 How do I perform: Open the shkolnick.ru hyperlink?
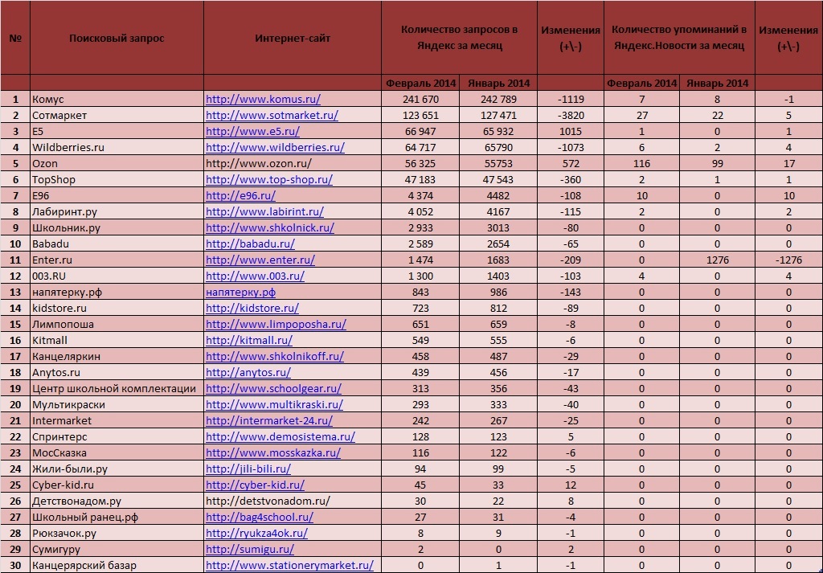tap(270, 227)
